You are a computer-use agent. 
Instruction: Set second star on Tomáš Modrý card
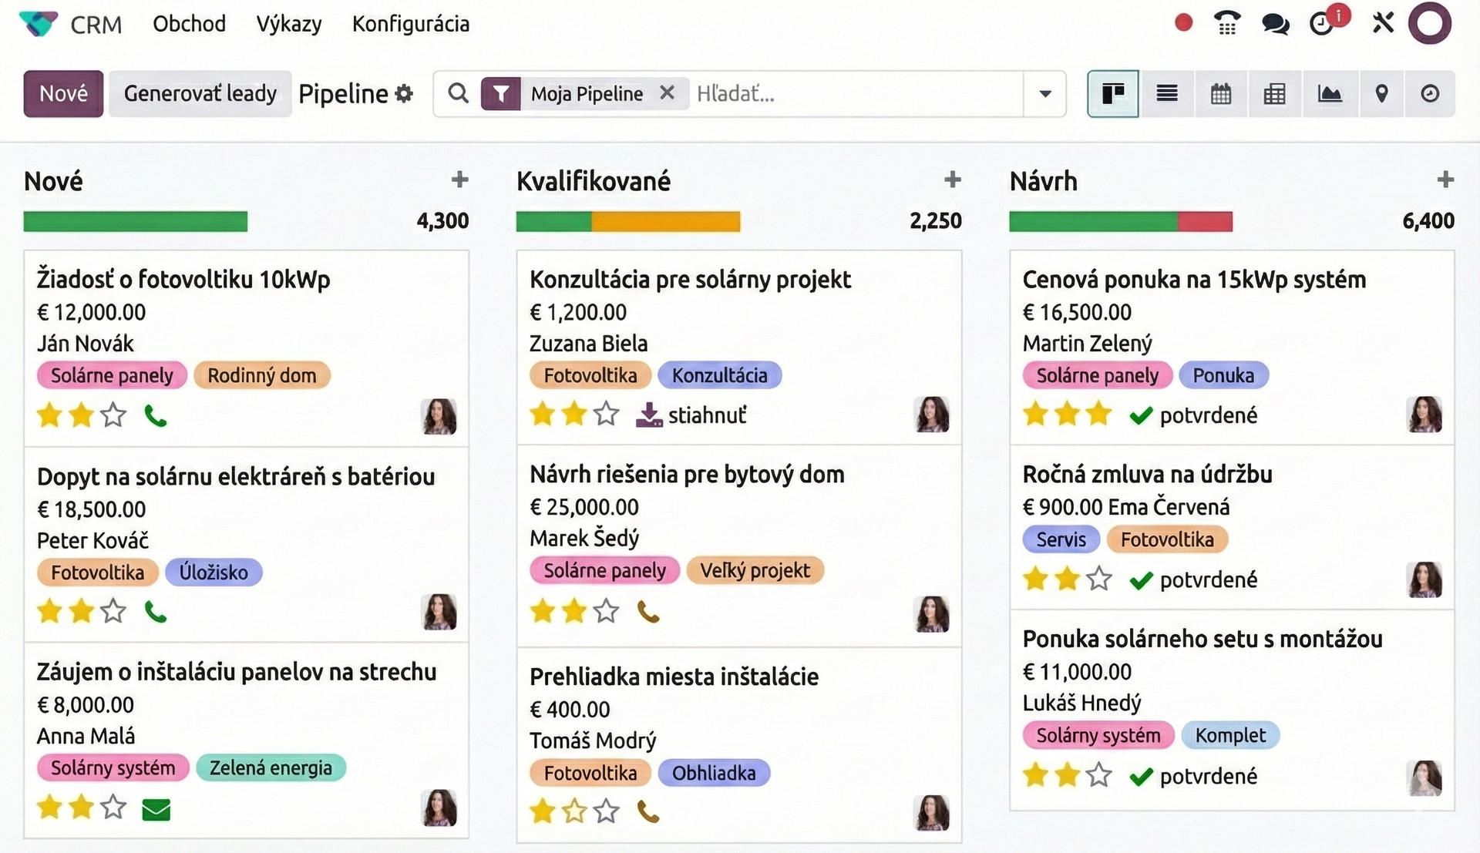coord(574,811)
